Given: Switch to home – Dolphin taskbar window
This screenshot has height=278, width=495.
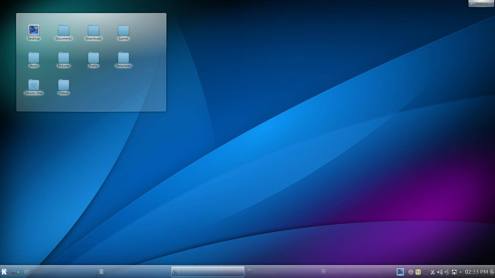Looking at the screenshot, I should pos(134,272).
